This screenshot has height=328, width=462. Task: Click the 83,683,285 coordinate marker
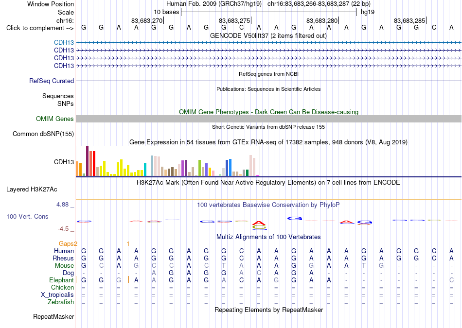(x=409, y=20)
